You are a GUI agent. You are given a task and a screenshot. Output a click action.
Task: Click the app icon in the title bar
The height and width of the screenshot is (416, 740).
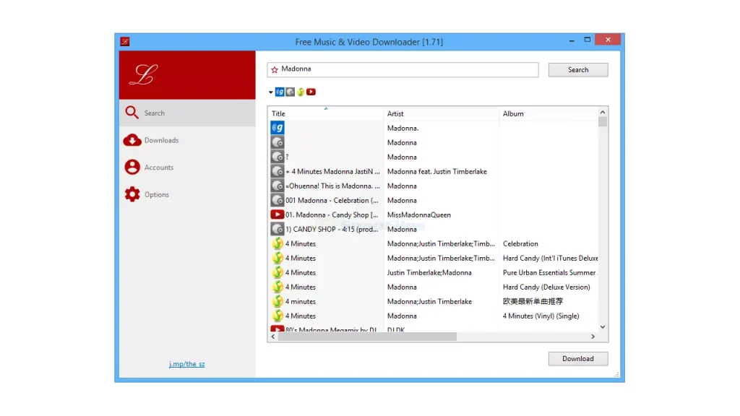point(124,41)
